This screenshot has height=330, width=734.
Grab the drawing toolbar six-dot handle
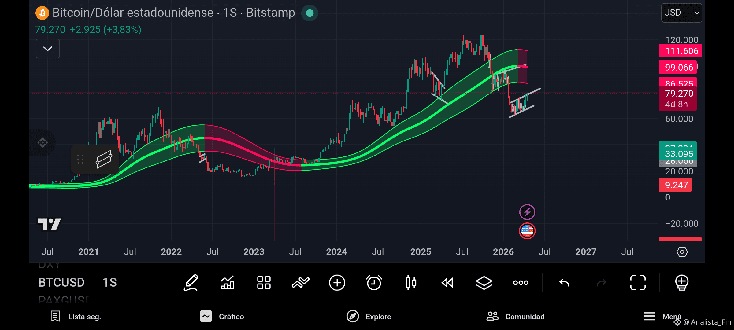80,159
